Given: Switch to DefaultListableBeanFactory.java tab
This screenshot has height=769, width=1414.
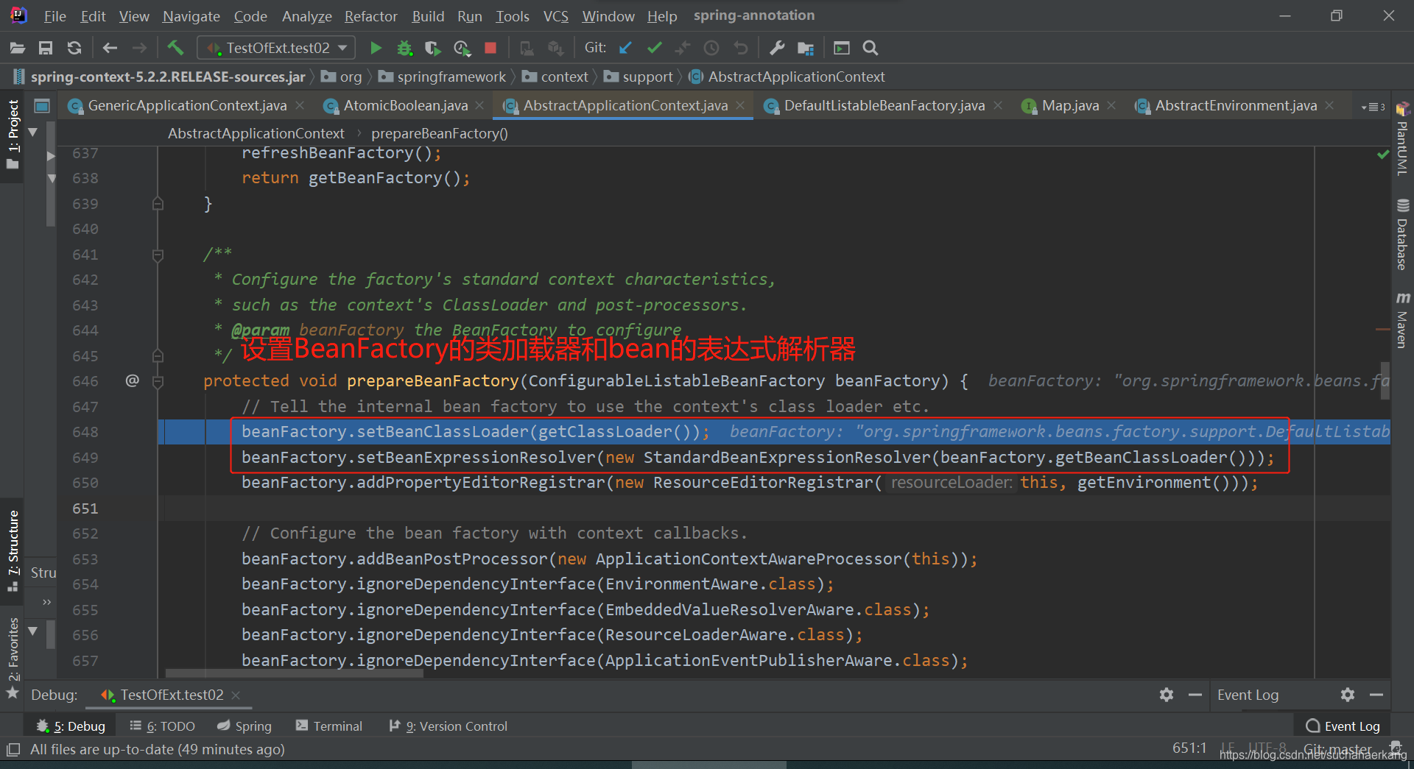Looking at the screenshot, I should [884, 106].
